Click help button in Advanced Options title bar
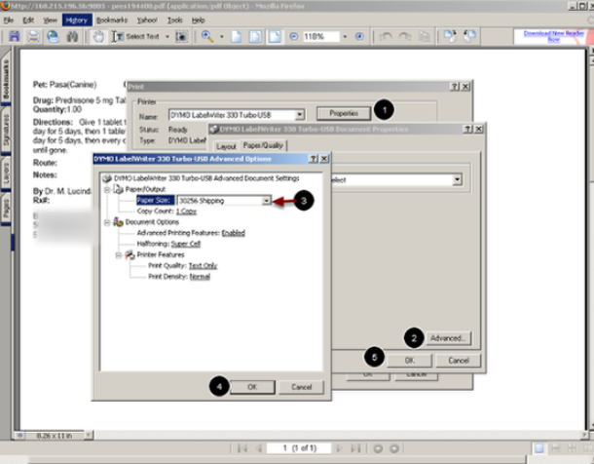 click(314, 159)
